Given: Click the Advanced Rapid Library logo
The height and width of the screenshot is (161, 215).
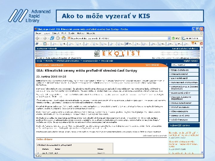Looking at the screenshot, I should coord(29,16).
